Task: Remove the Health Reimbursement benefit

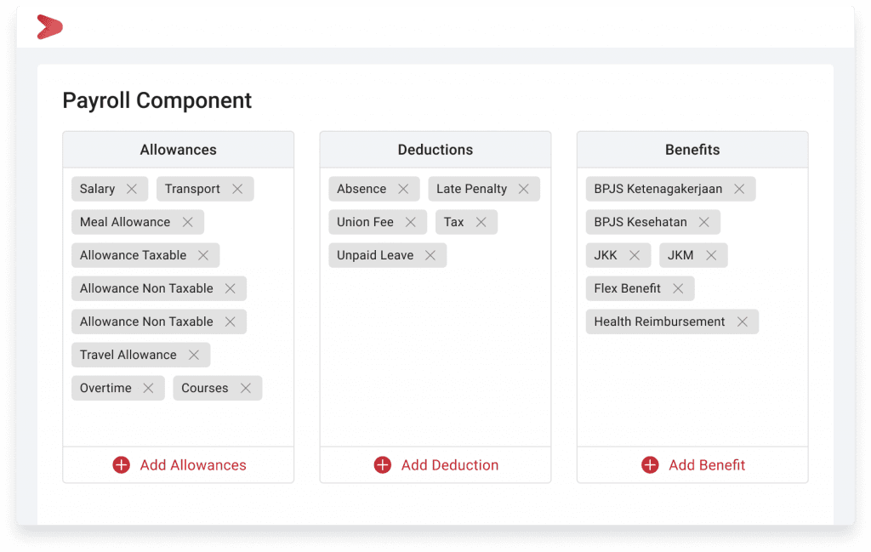Action: (x=743, y=322)
